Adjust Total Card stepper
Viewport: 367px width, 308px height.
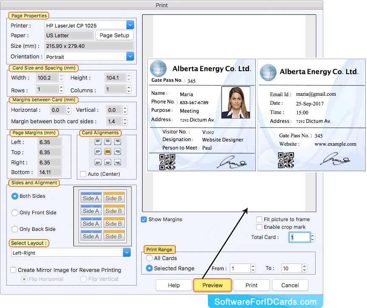[x=313, y=238]
